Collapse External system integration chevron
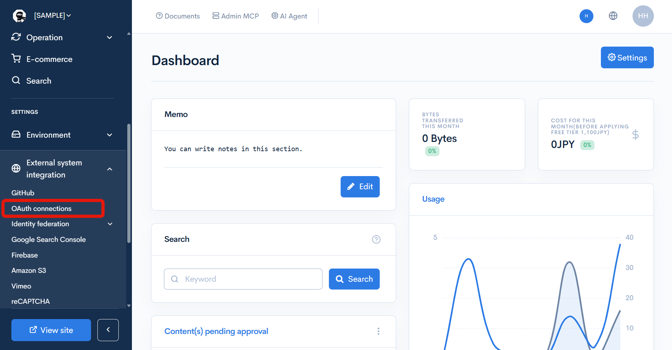Screen dimensions: 672x350 point(110,169)
